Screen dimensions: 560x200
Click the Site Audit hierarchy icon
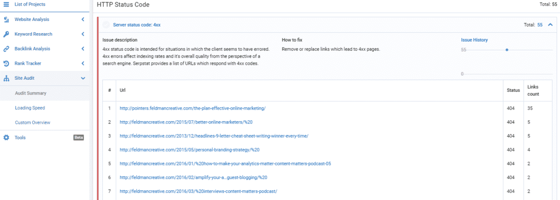coord(7,78)
